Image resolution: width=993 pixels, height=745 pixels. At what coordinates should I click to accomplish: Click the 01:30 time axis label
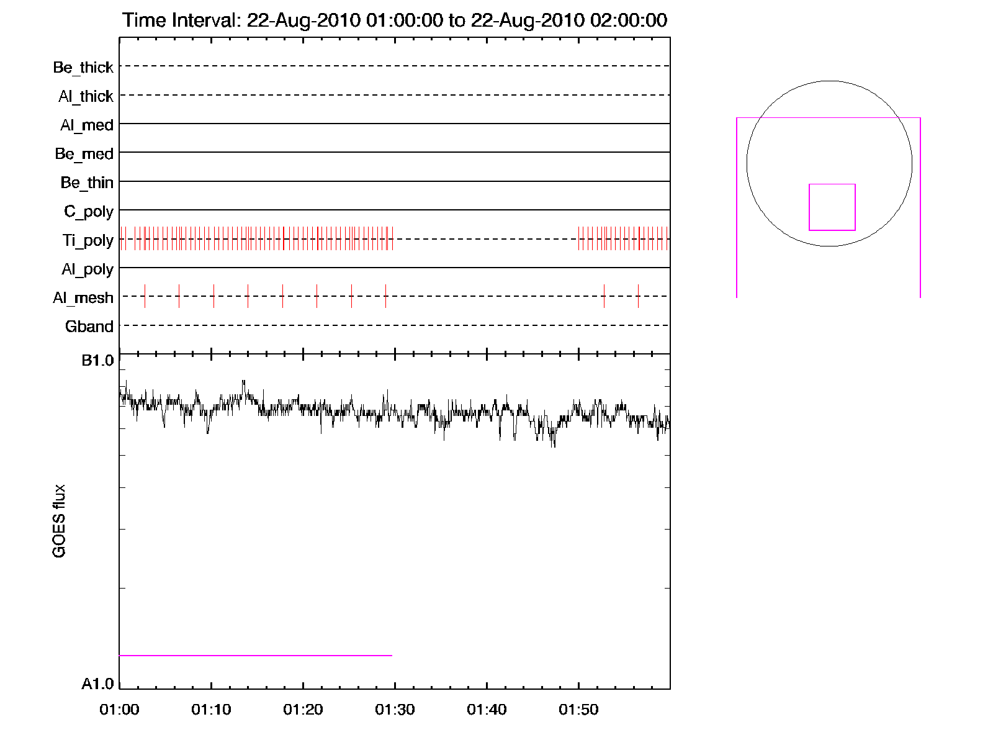[x=395, y=710]
